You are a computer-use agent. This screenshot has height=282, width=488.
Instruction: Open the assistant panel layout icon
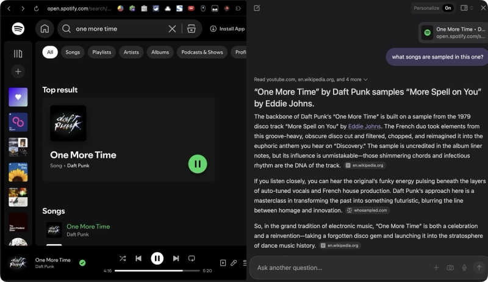[464, 8]
